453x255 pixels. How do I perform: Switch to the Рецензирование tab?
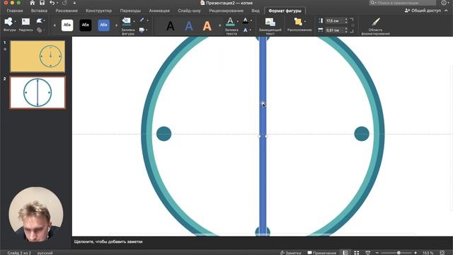pos(226,11)
